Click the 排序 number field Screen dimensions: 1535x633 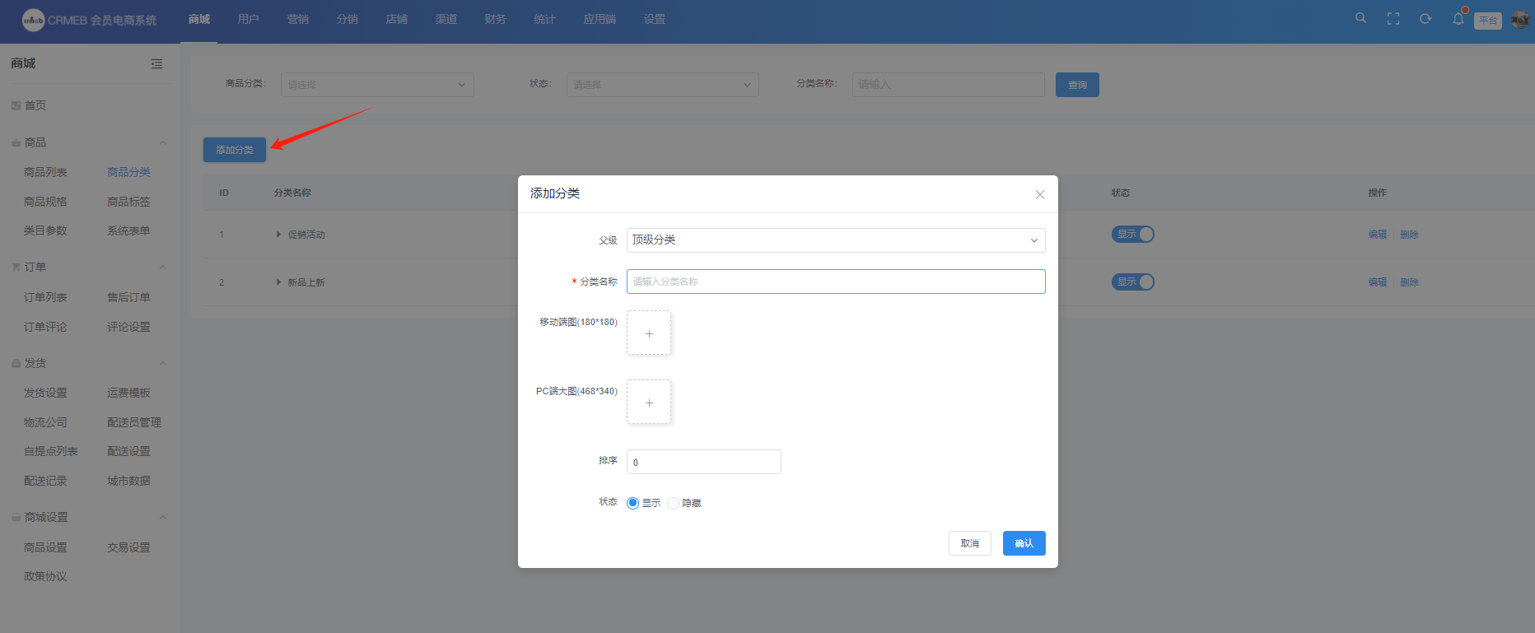[703, 462]
